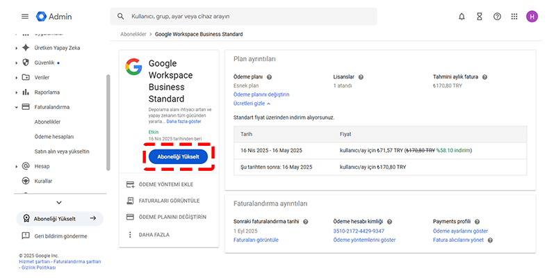Click help icon next to Ödeme planı
Image resolution: width=556 pixels, height=280 pixels.
(x=269, y=77)
